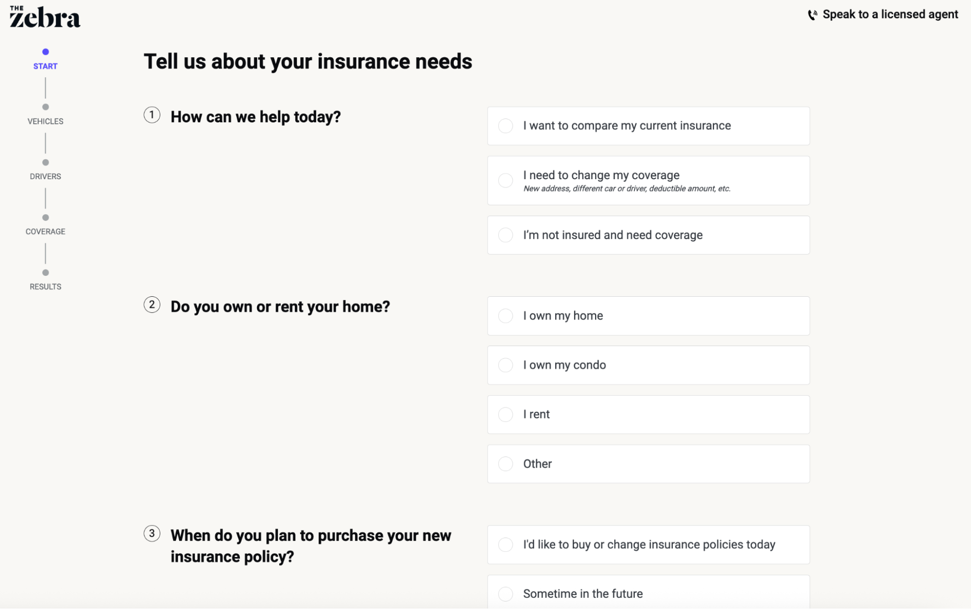
Task: Pick the 'I rent' option
Action: pyautogui.click(x=648, y=415)
